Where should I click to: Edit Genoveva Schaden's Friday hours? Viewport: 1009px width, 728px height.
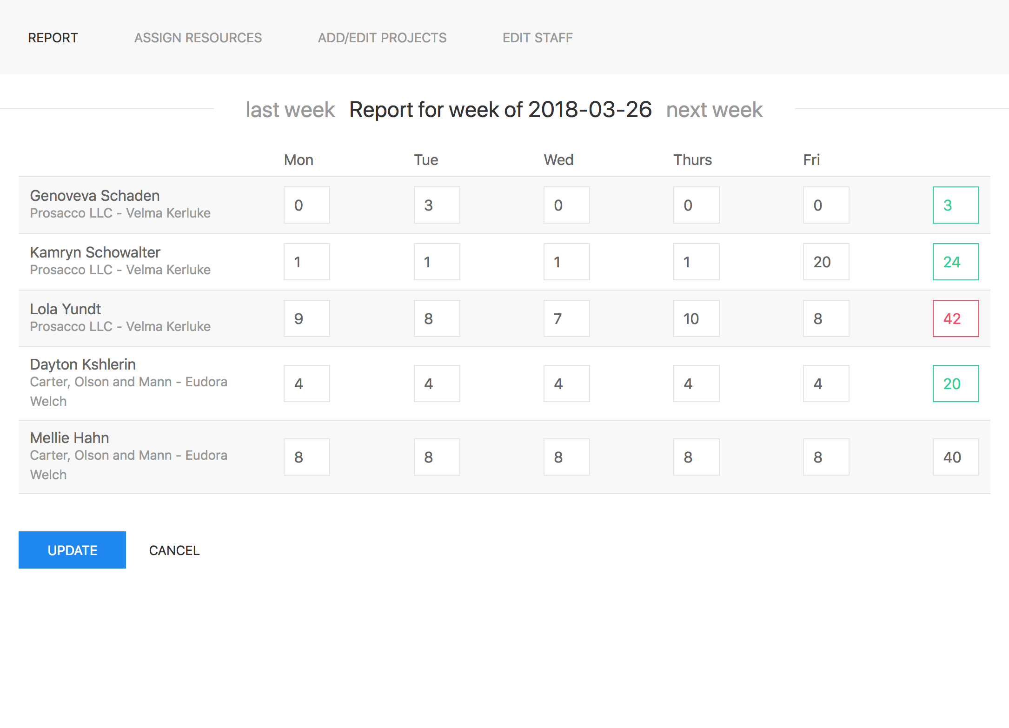coord(826,205)
